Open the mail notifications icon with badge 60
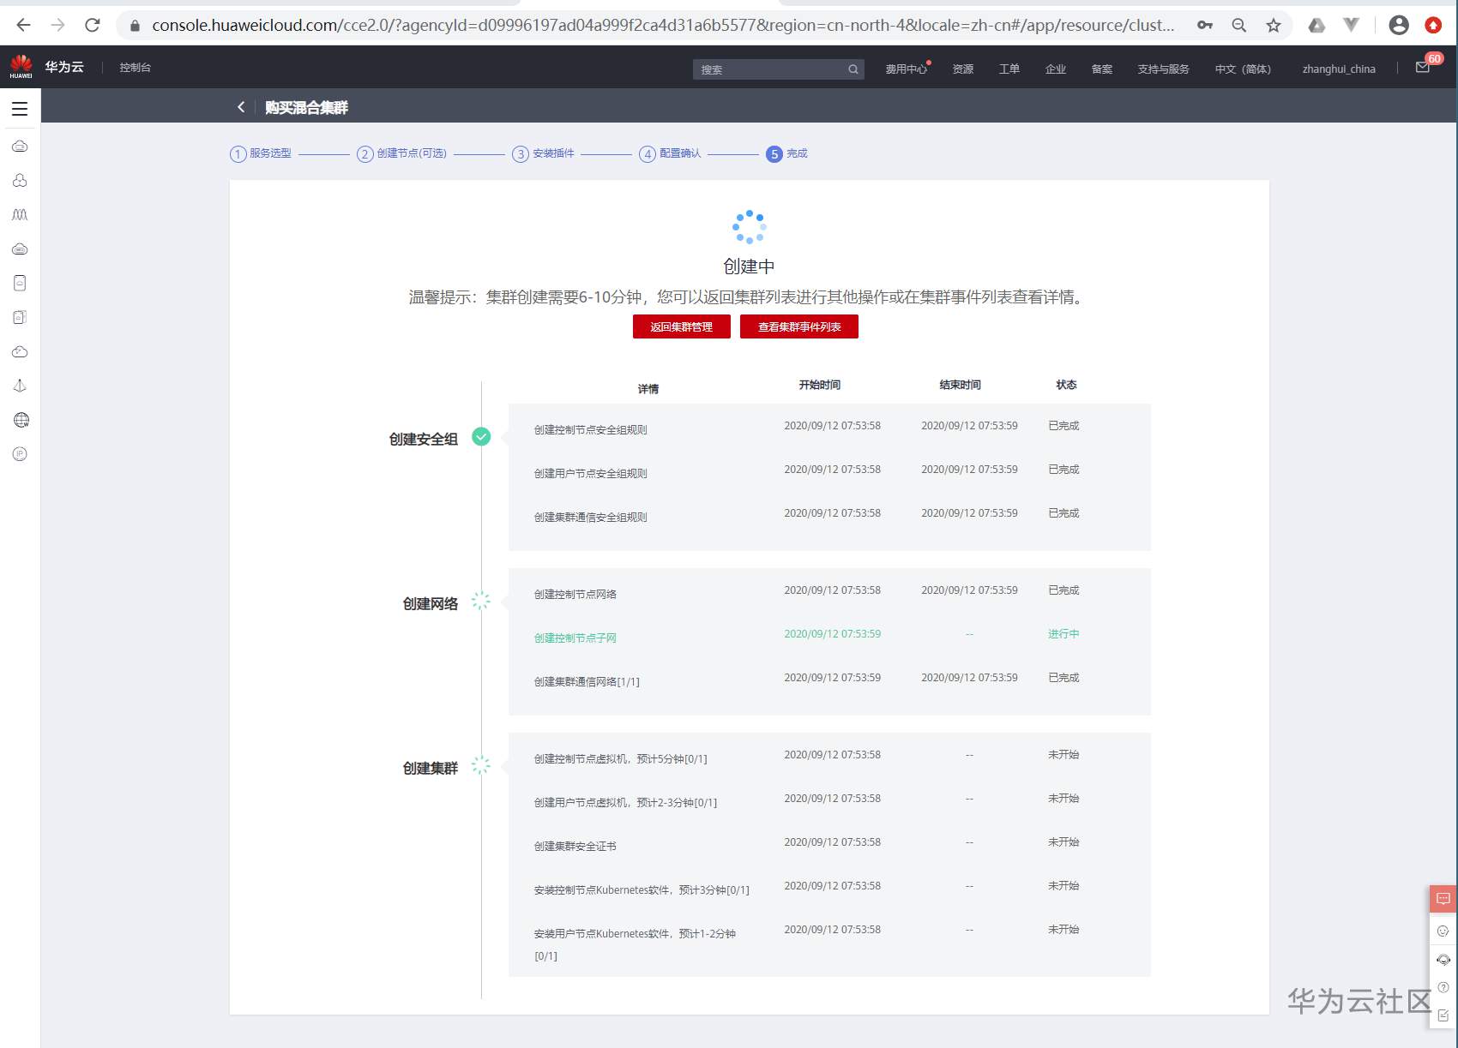1458x1048 pixels. point(1423,68)
